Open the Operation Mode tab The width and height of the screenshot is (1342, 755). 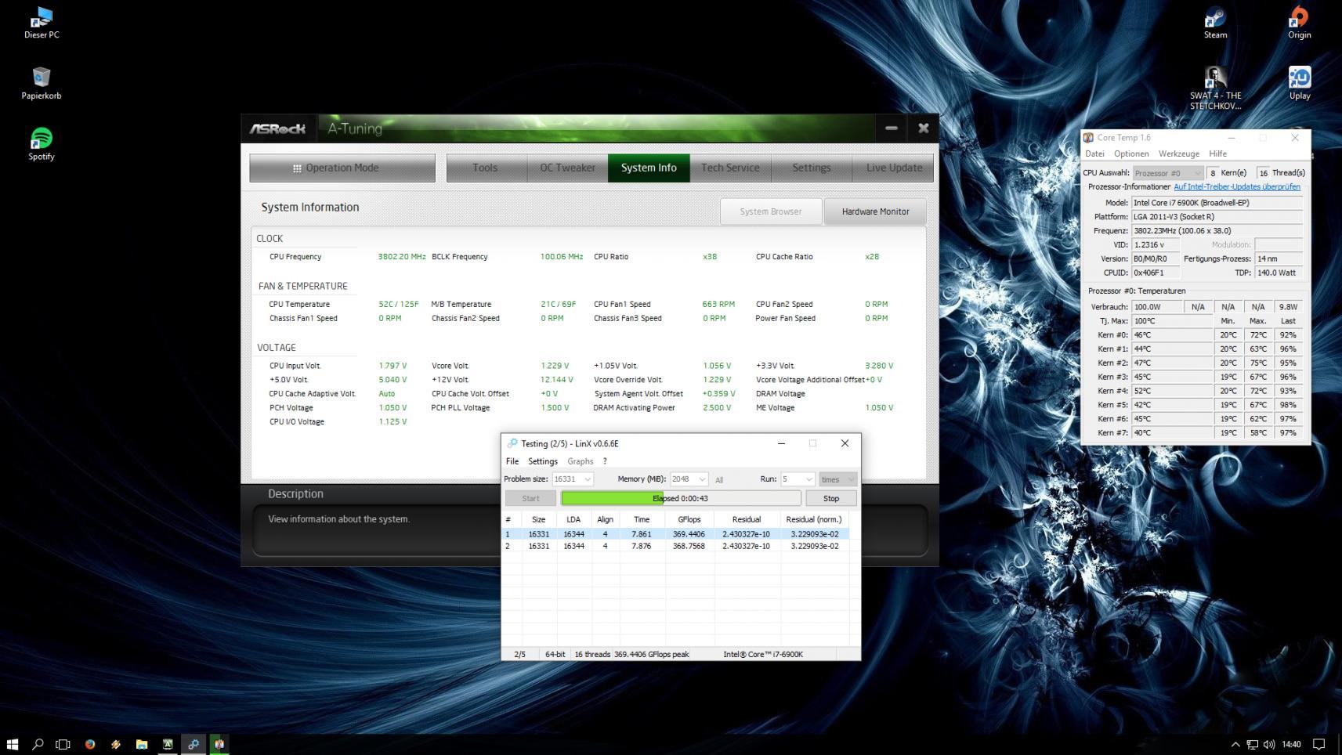[342, 168]
